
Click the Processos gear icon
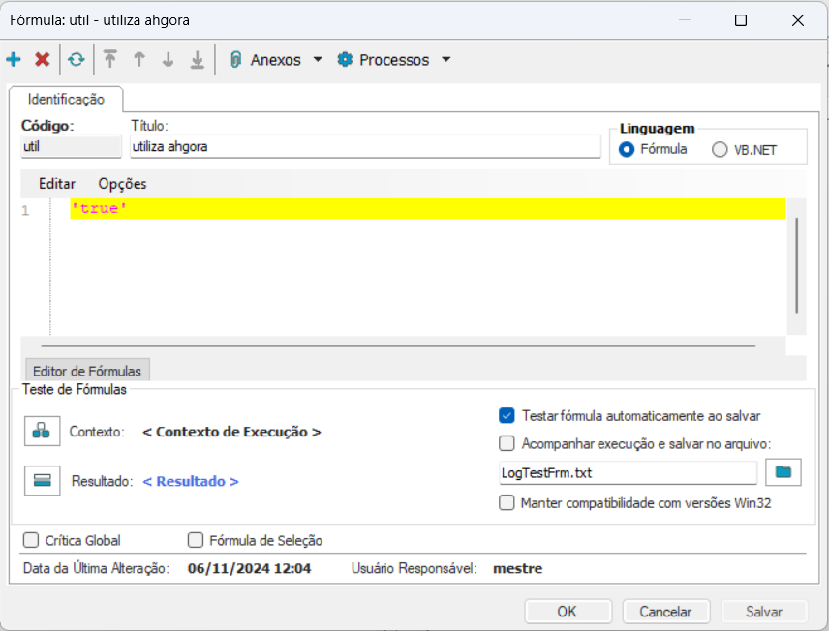click(x=345, y=60)
